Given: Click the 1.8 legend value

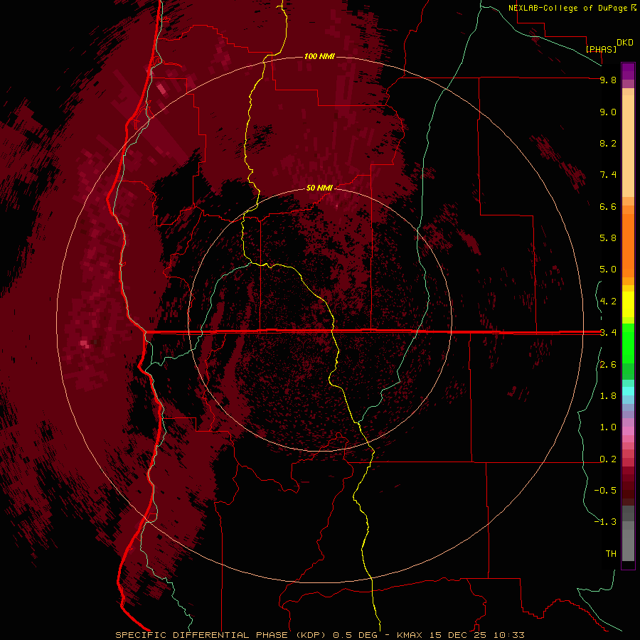Looking at the screenshot, I should click(x=608, y=396).
